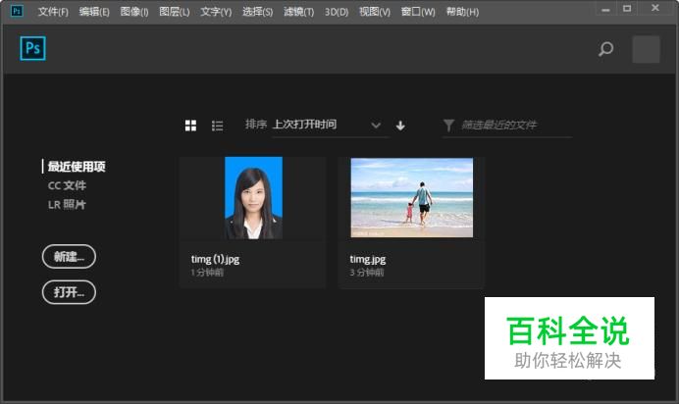Close the Photoshop window

[x=655, y=8]
